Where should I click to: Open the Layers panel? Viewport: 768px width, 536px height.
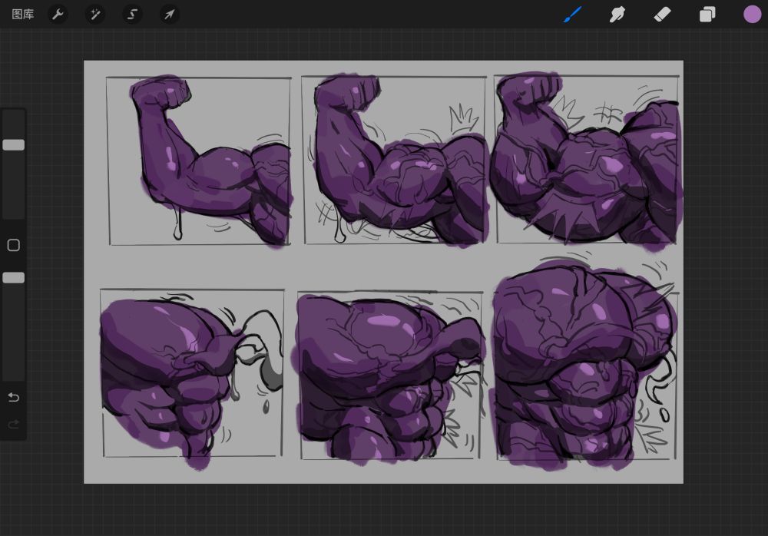coord(707,15)
